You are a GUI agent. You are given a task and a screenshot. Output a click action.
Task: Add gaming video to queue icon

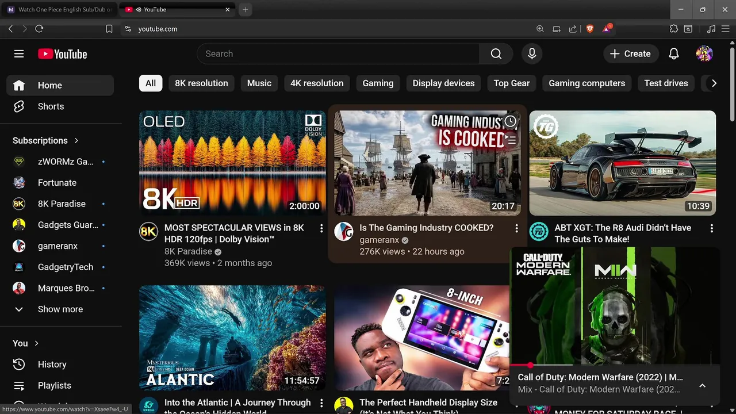click(x=510, y=140)
